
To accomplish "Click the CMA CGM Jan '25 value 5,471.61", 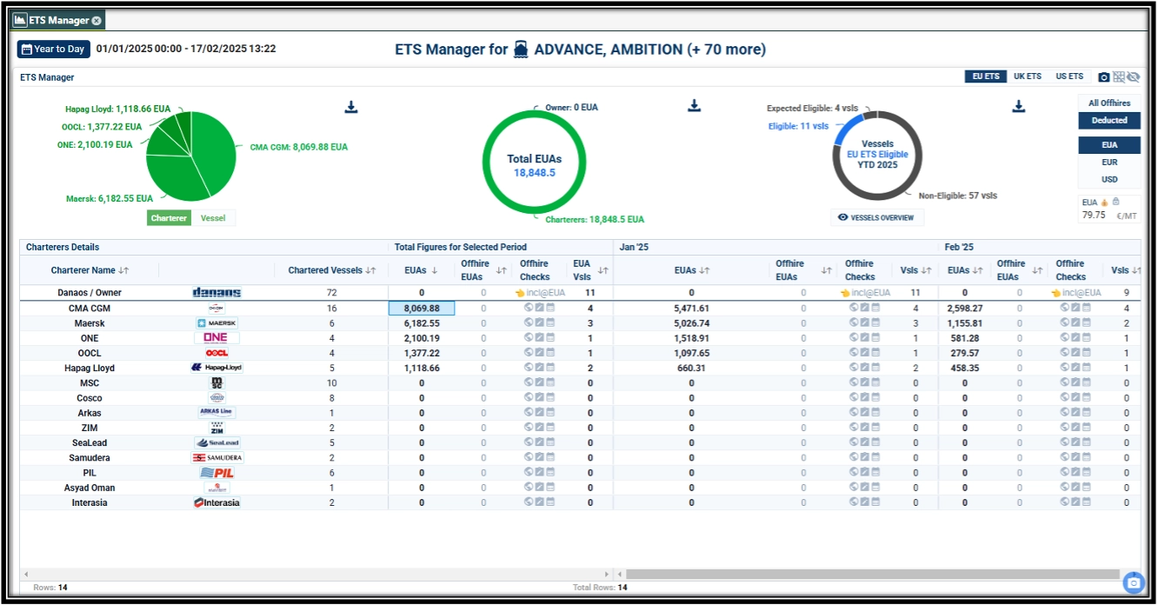I will pyautogui.click(x=691, y=308).
